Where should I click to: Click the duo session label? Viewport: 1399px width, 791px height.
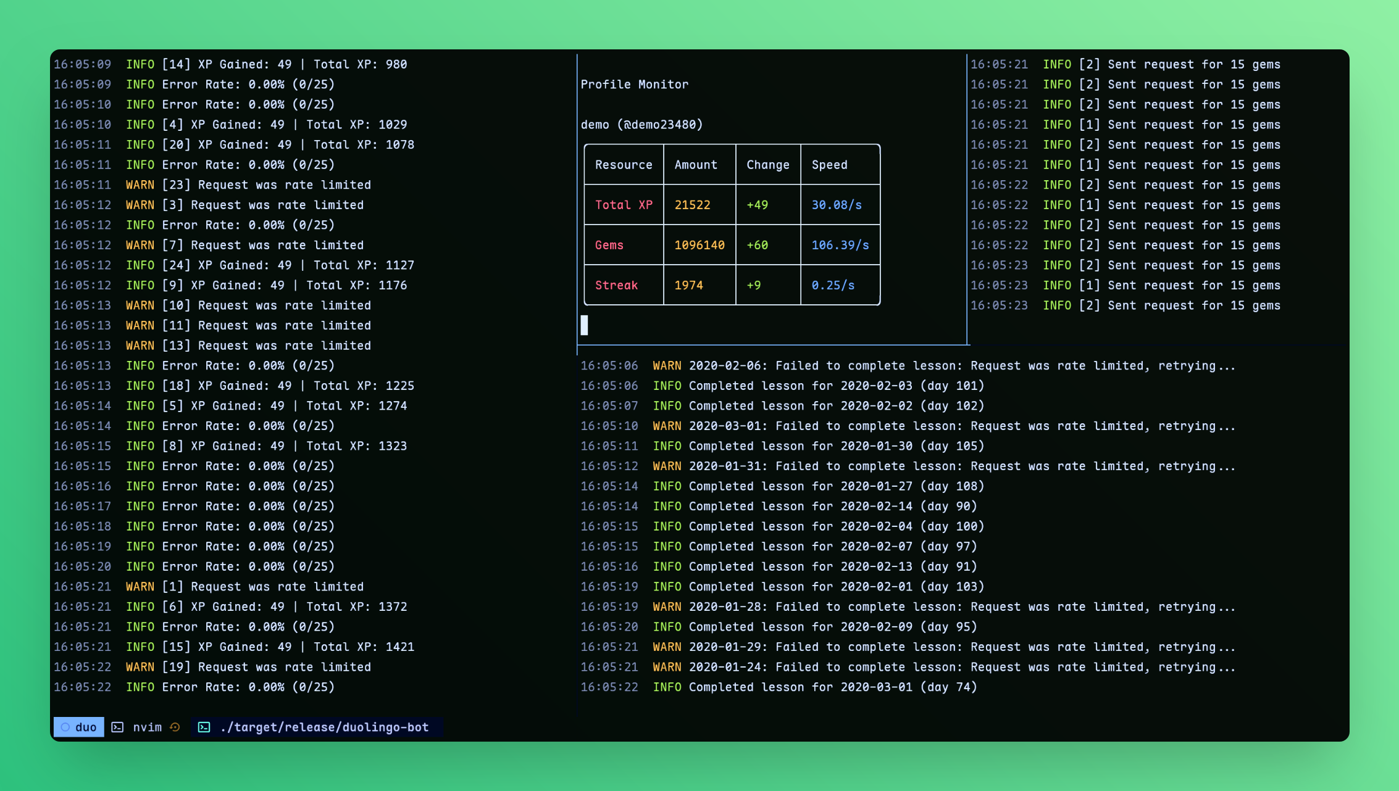click(x=86, y=727)
